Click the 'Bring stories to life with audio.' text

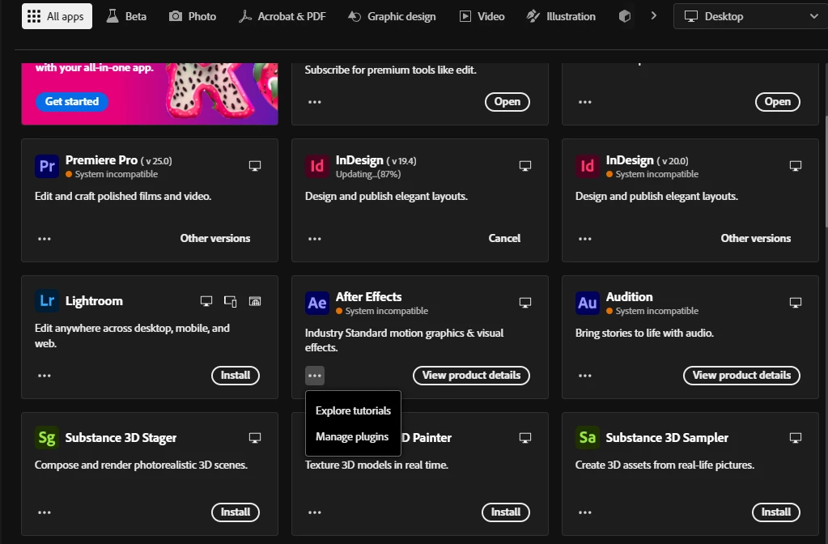644,334
